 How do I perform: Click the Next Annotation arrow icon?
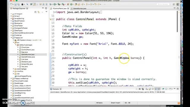click(87, 4)
